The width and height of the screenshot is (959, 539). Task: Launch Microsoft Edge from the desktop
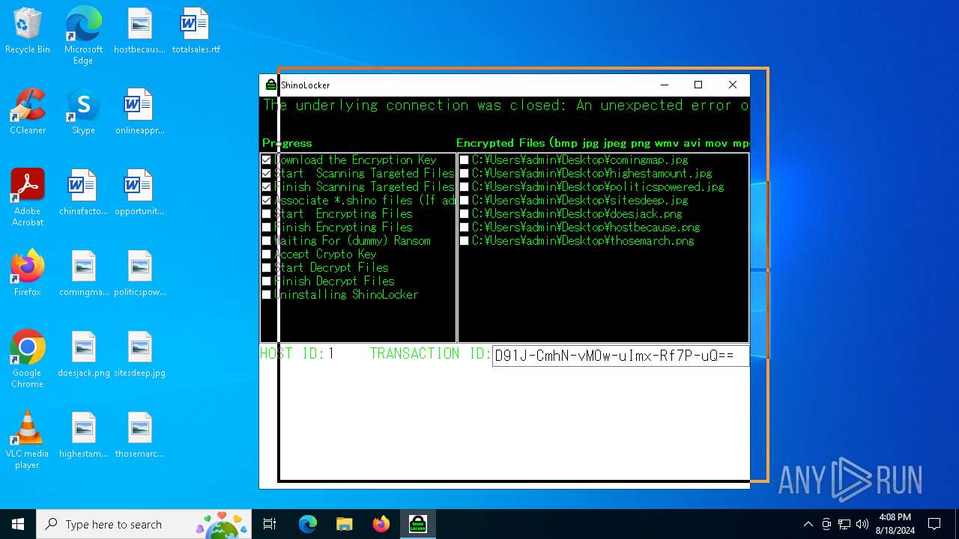point(83,35)
